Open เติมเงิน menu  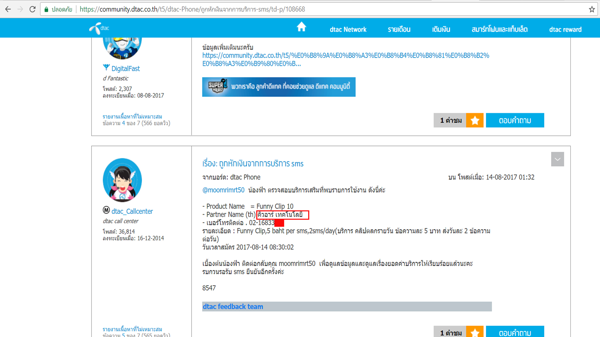[x=441, y=29]
